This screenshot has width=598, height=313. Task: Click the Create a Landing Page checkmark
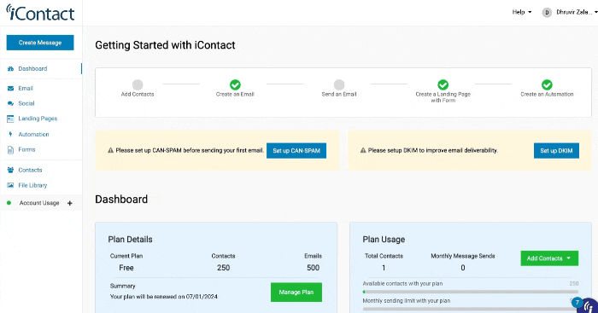point(443,84)
